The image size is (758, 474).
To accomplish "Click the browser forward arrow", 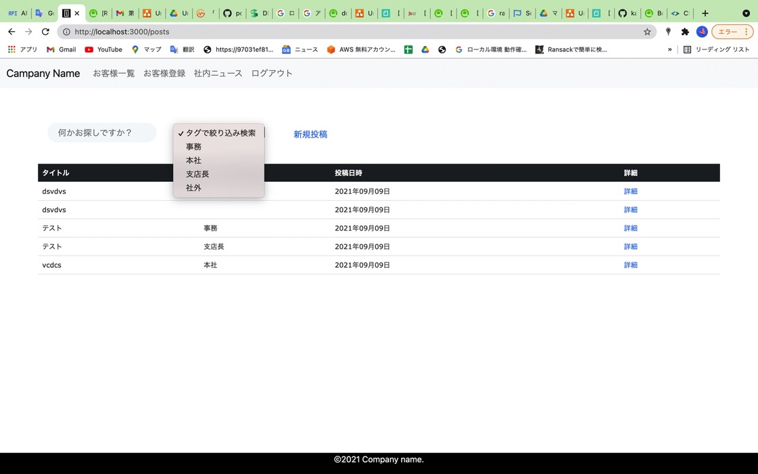I will tap(28, 32).
